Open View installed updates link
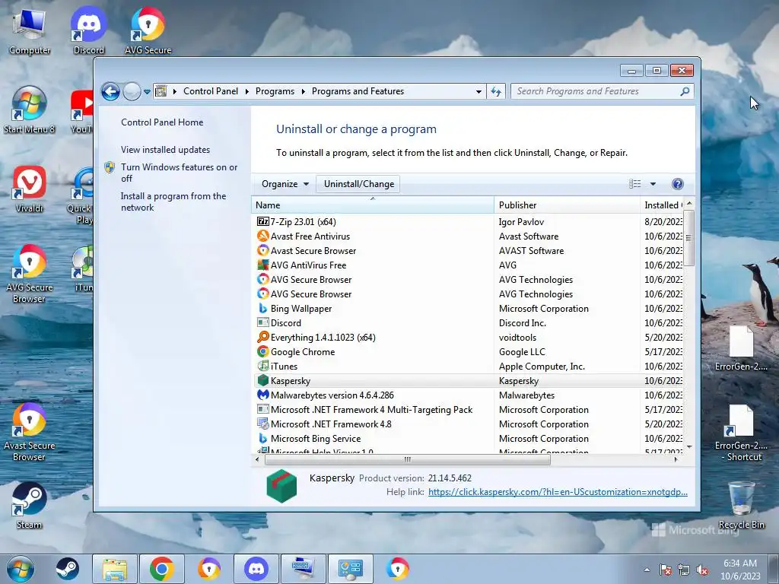The image size is (779, 584). coord(165,150)
